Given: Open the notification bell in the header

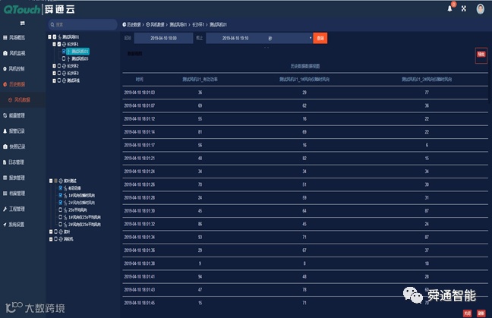Looking at the screenshot, I should 449,9.
